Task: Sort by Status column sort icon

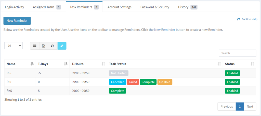Action: click(252, 64)
